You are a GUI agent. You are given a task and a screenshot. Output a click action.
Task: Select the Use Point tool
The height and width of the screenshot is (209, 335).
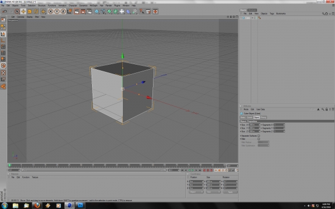click(3, 46)
